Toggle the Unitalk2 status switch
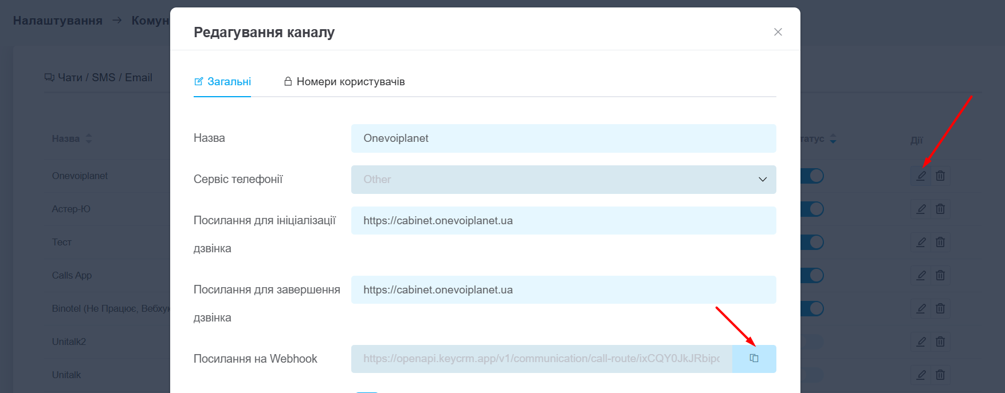The image size is (1005, 393). pos(812,342)
